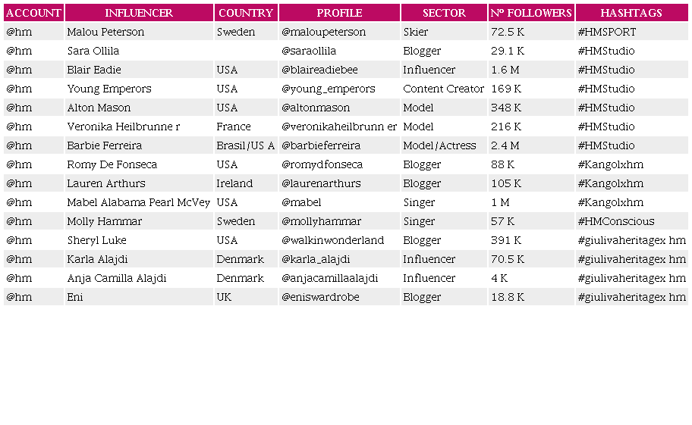Click the @maloupeterson profile cell

click(x=324, y=32)
